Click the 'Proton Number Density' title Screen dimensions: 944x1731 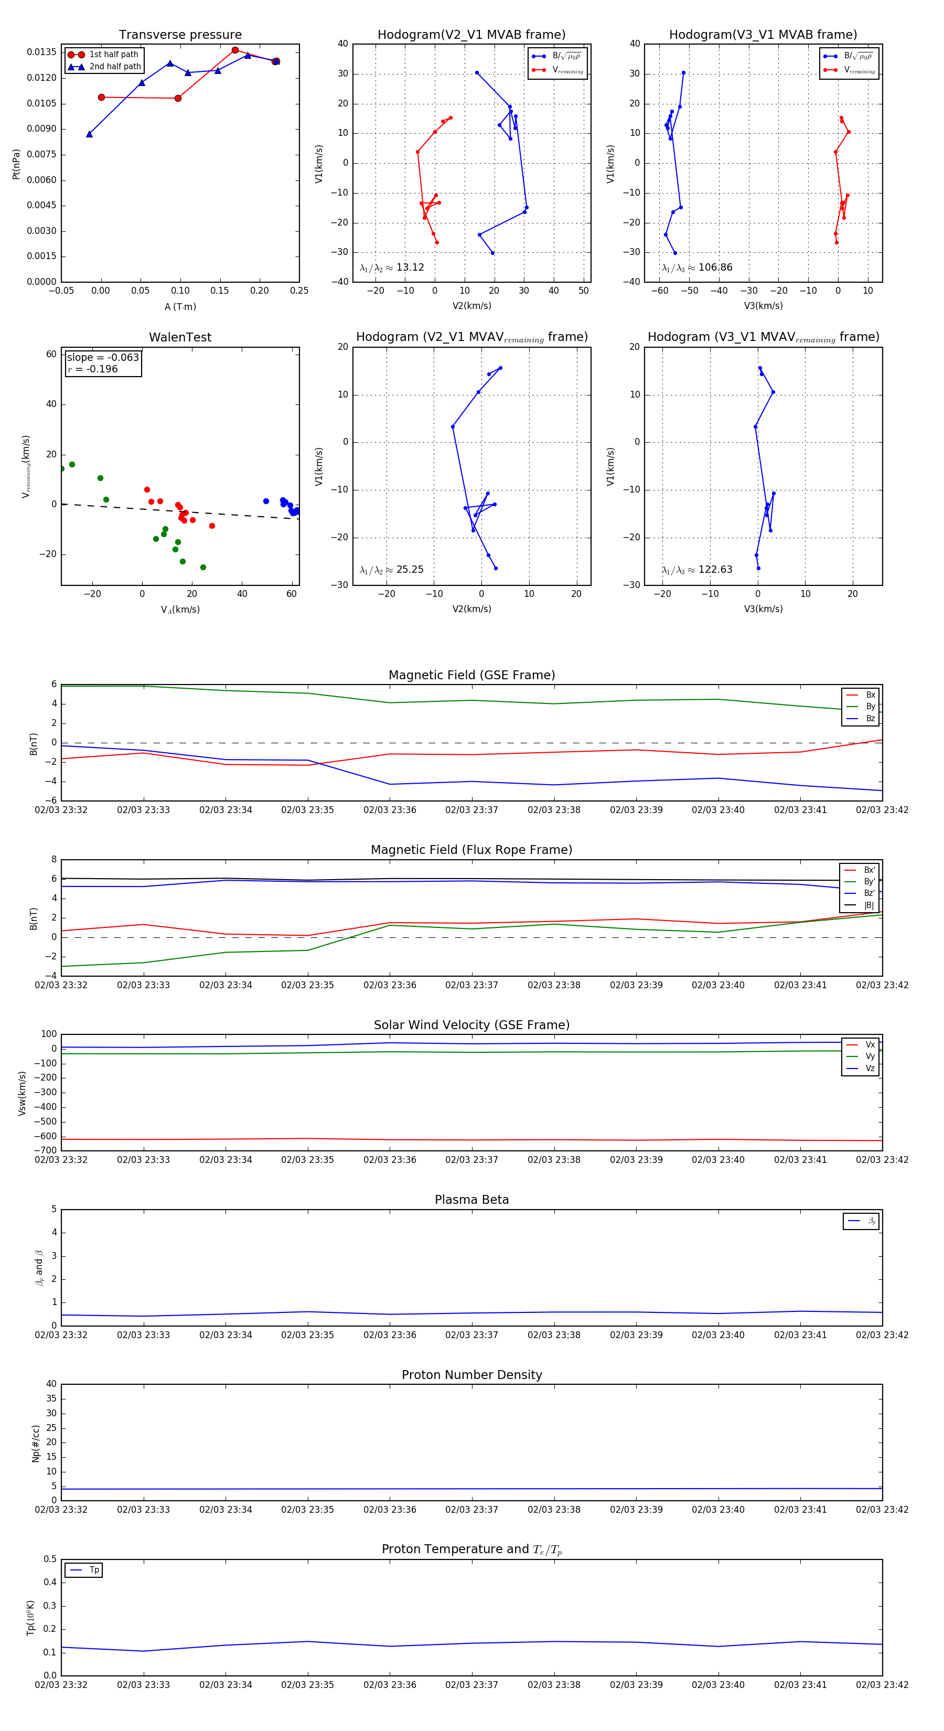point(471,1375)
